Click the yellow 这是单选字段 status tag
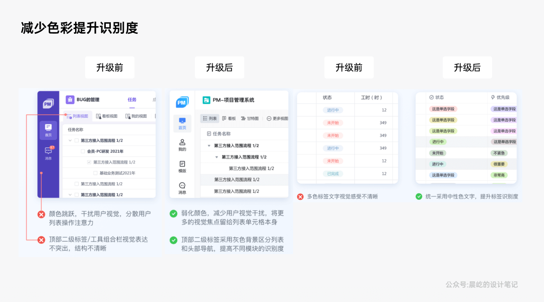This screenshot has width=544, height=302. (443, 120)
